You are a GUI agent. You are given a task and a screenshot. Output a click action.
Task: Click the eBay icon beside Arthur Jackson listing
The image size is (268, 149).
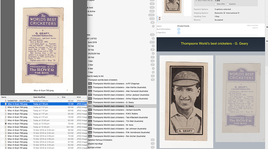click(90, 95)
